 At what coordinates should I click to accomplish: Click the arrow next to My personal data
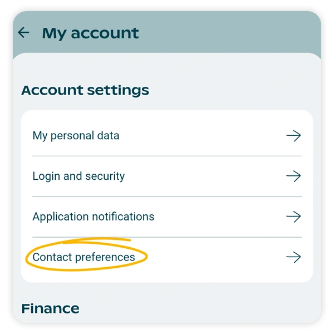coord(293,135)
